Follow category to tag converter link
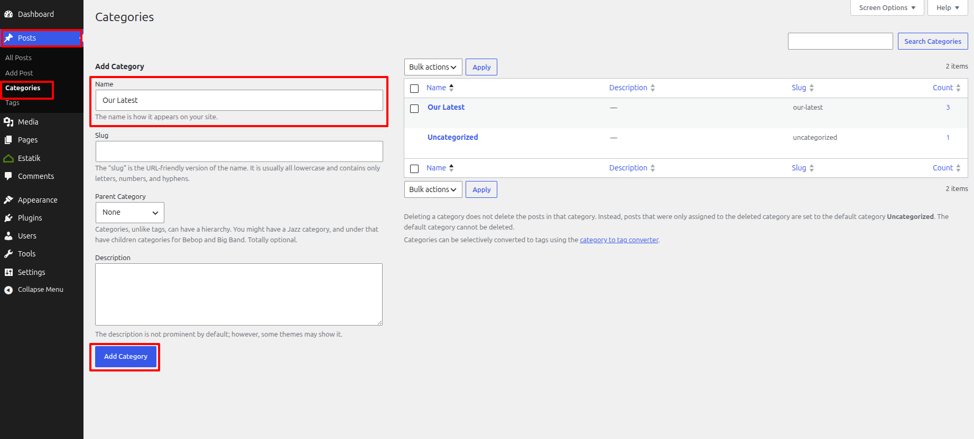 [x=619, y=240]
